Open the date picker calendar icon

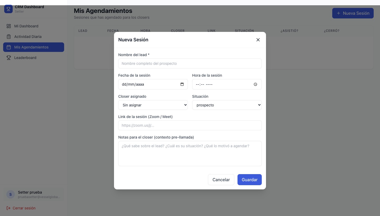pyautogui.click(x=182, y=84)
